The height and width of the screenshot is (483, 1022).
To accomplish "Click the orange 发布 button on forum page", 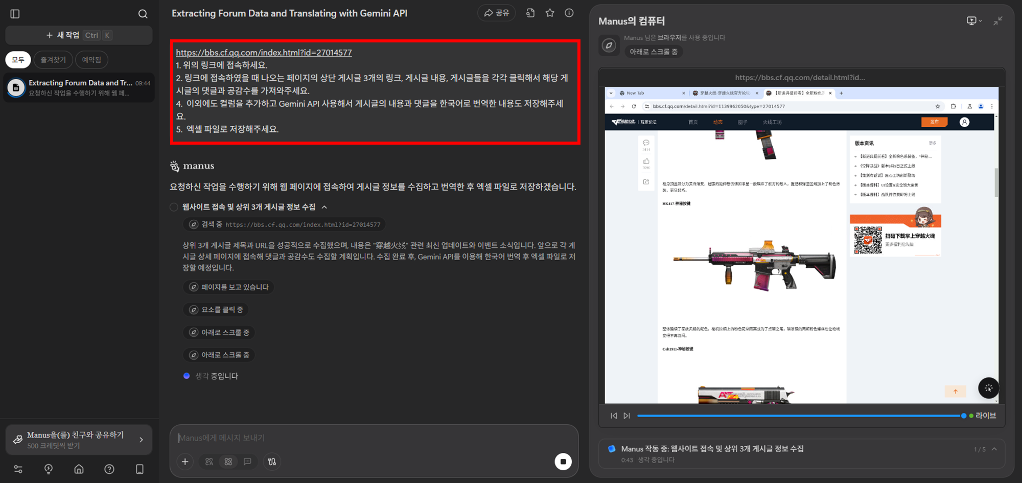I will (x=934, y=122).
